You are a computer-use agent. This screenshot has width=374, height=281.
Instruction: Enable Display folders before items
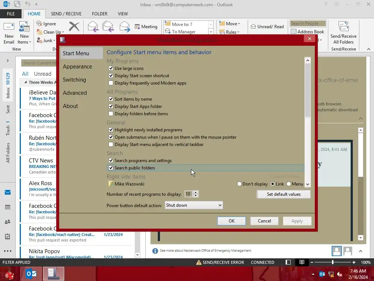[x=111, y=113]
